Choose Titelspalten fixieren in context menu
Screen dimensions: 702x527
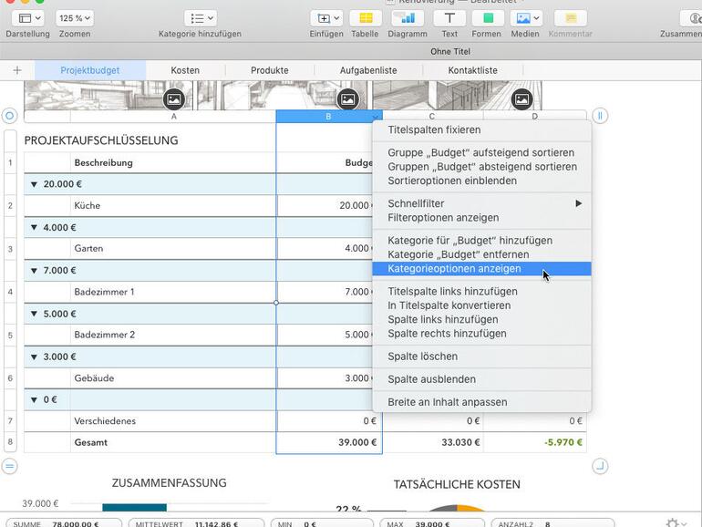481,129
